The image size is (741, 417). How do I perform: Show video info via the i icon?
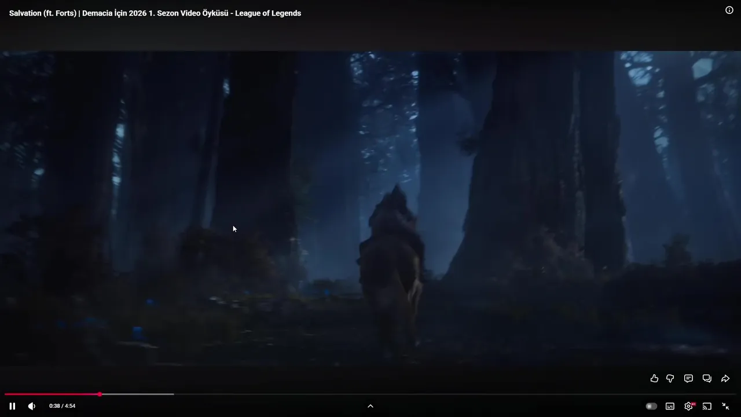[729, 10]
